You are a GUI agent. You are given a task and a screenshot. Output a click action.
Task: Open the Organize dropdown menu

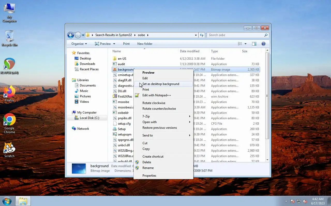click(x=79, y=44)
